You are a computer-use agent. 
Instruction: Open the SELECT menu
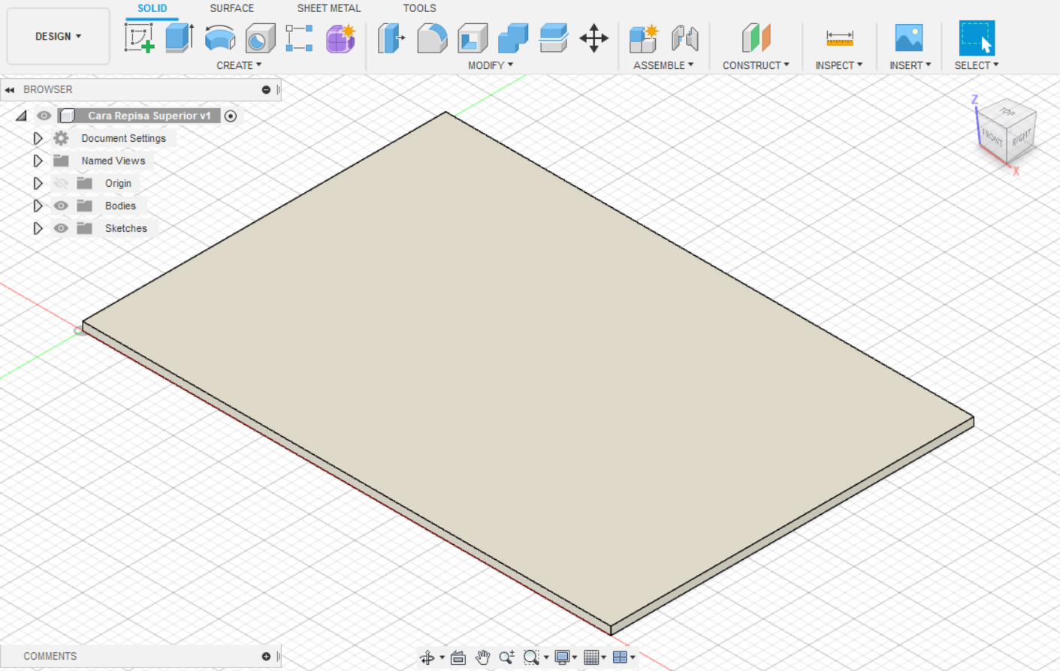[977, 65]
